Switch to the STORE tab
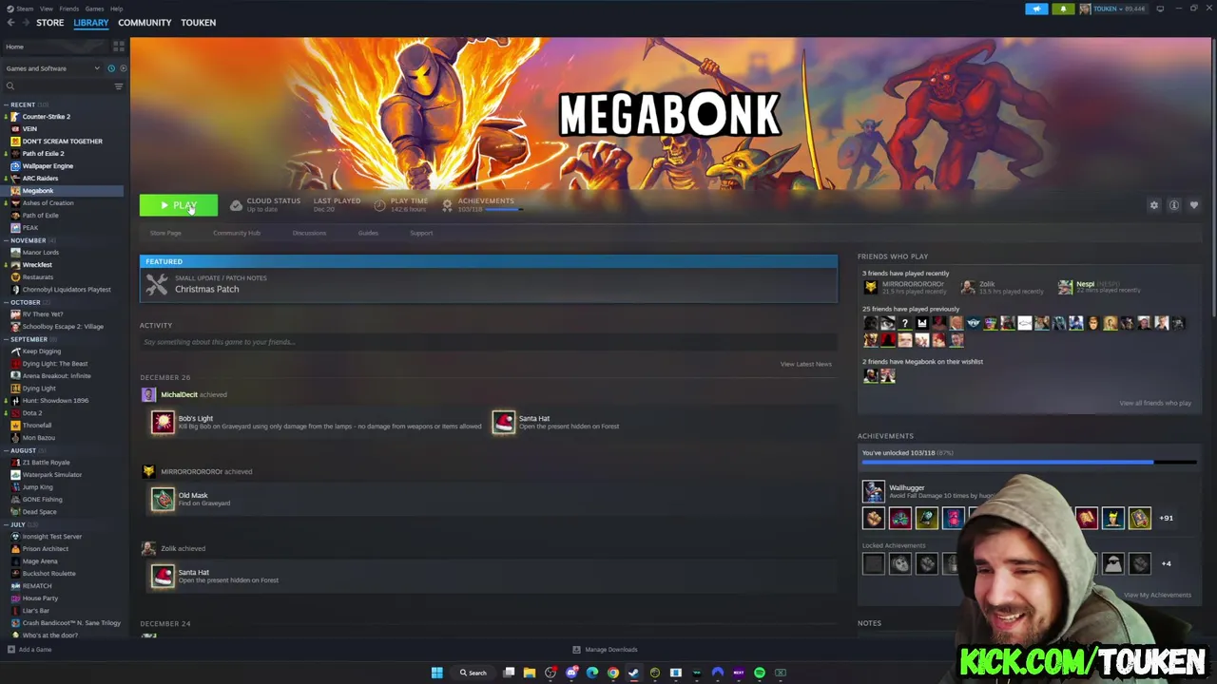This screenshot has width=1217, height=684. pos(49,23)
